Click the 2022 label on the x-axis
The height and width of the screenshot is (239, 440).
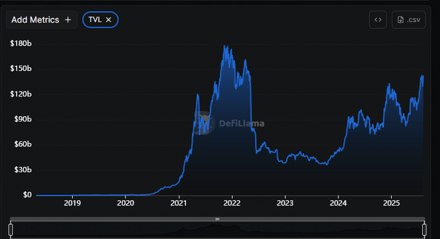[232, 203]
